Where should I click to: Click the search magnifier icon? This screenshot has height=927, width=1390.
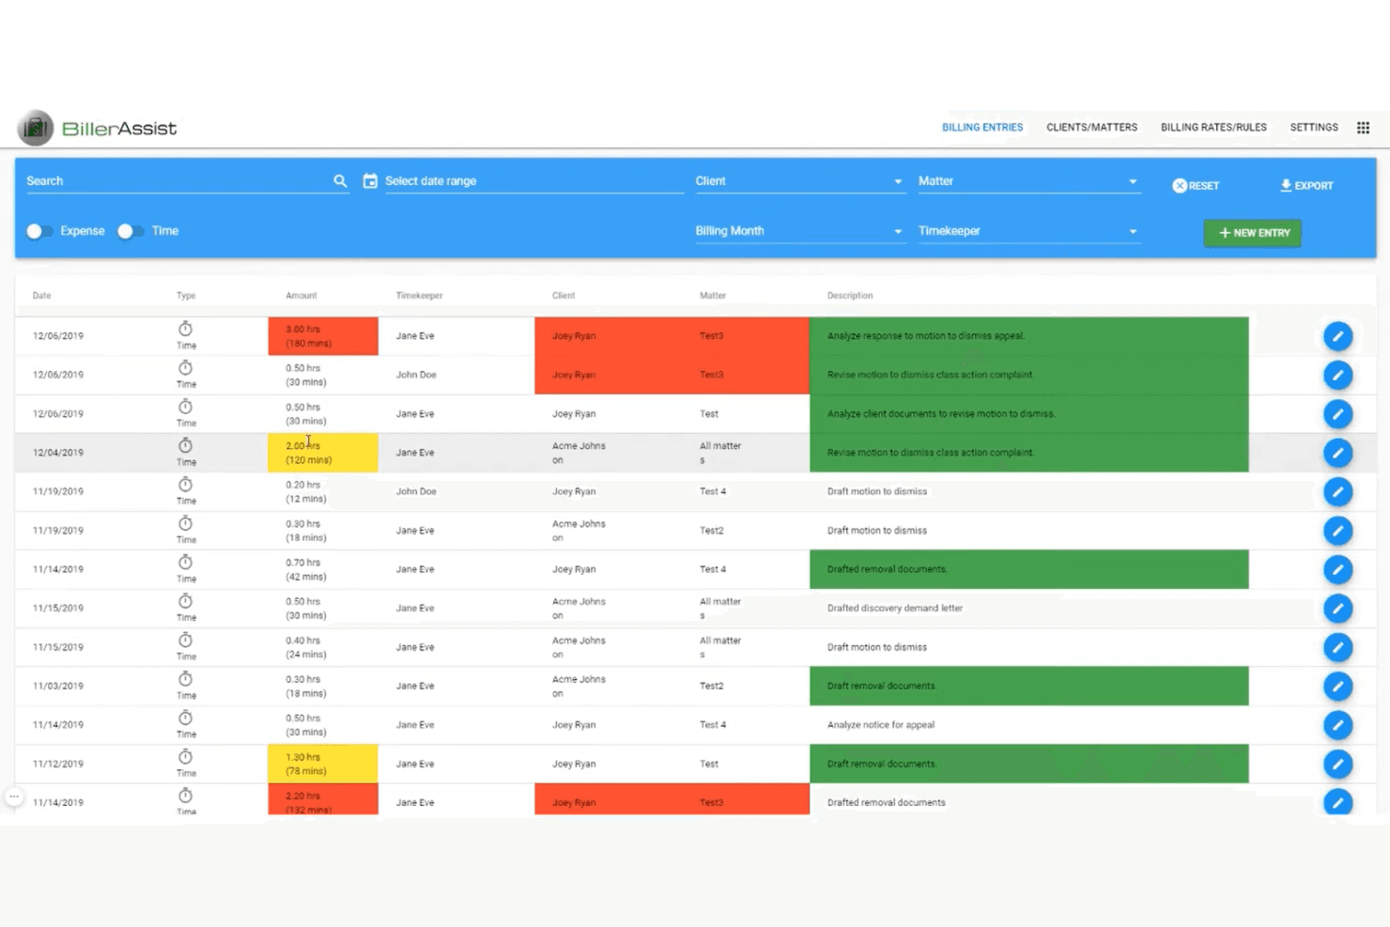coord(340,180)
